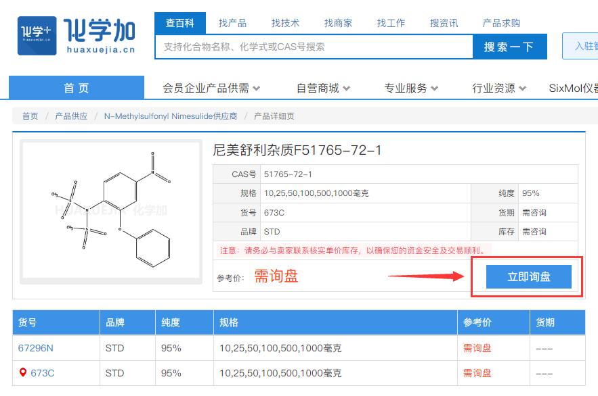This screenshot has width=598, height=396.
Task: Switch to the 找产品 tab
Action: tap(232, 23)
